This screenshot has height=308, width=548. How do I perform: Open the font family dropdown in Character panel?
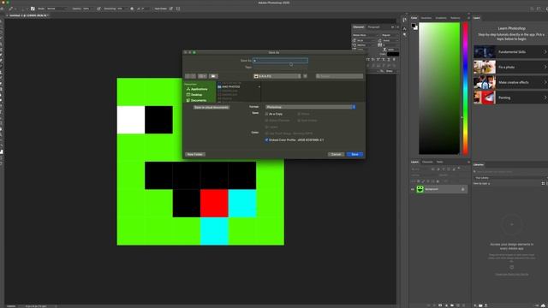pos(366,35)
